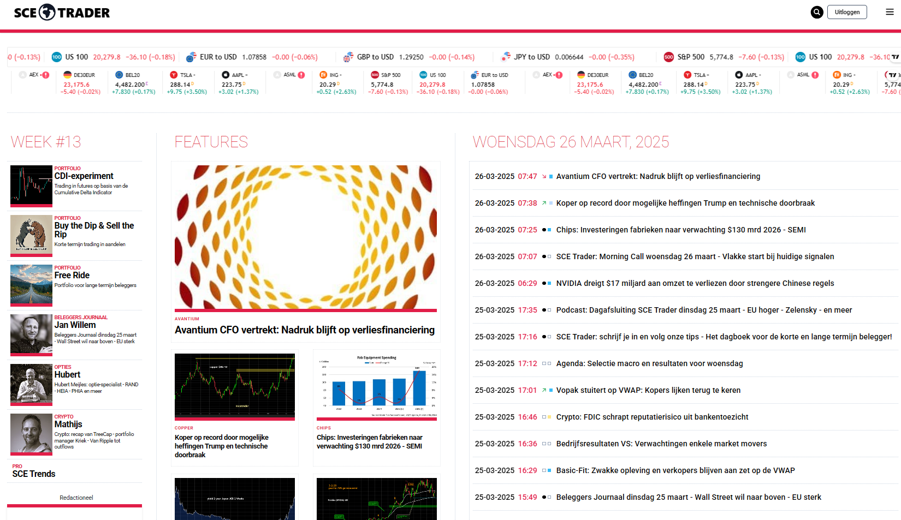The image size is (901, 520).
Task: Open Mathijs's crypto column
Action: click(x=68, y=424)
